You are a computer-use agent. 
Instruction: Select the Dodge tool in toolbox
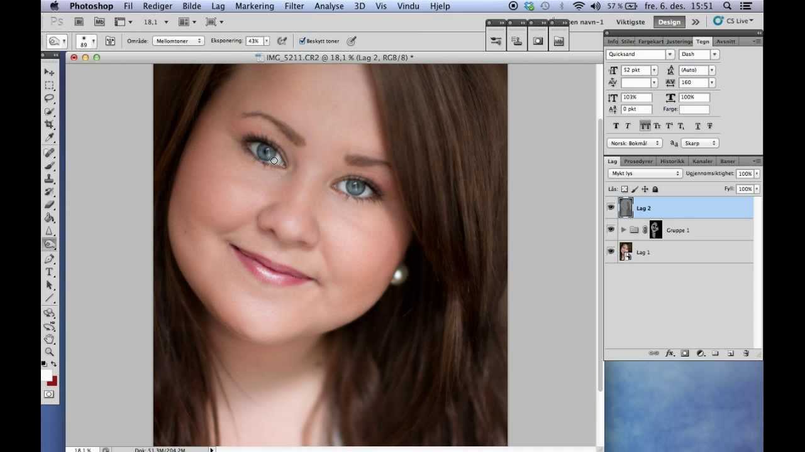[x=49, y=244]
